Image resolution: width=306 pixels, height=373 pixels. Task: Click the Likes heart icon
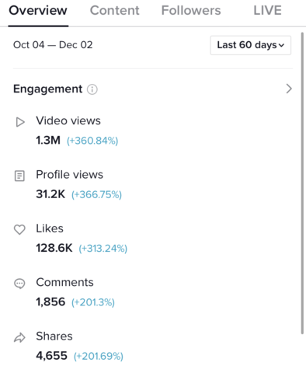[19, 229]
